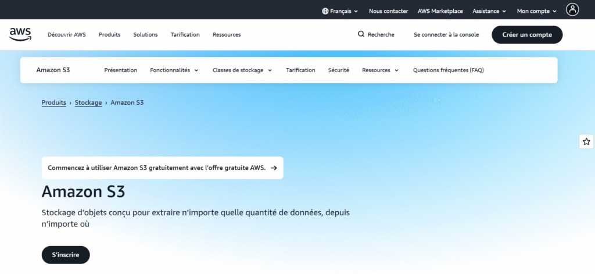Select the Présentation tab

tap(121, 70)
